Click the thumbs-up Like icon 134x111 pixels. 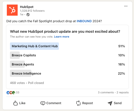(x=15, y=103)
